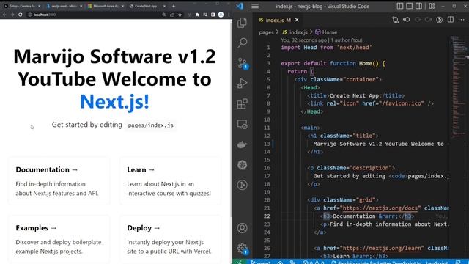The height and width of the screenshot is (264, 469).
Task: Click 'Create Next App' title text on line 7
Action: tap(354, 96)
